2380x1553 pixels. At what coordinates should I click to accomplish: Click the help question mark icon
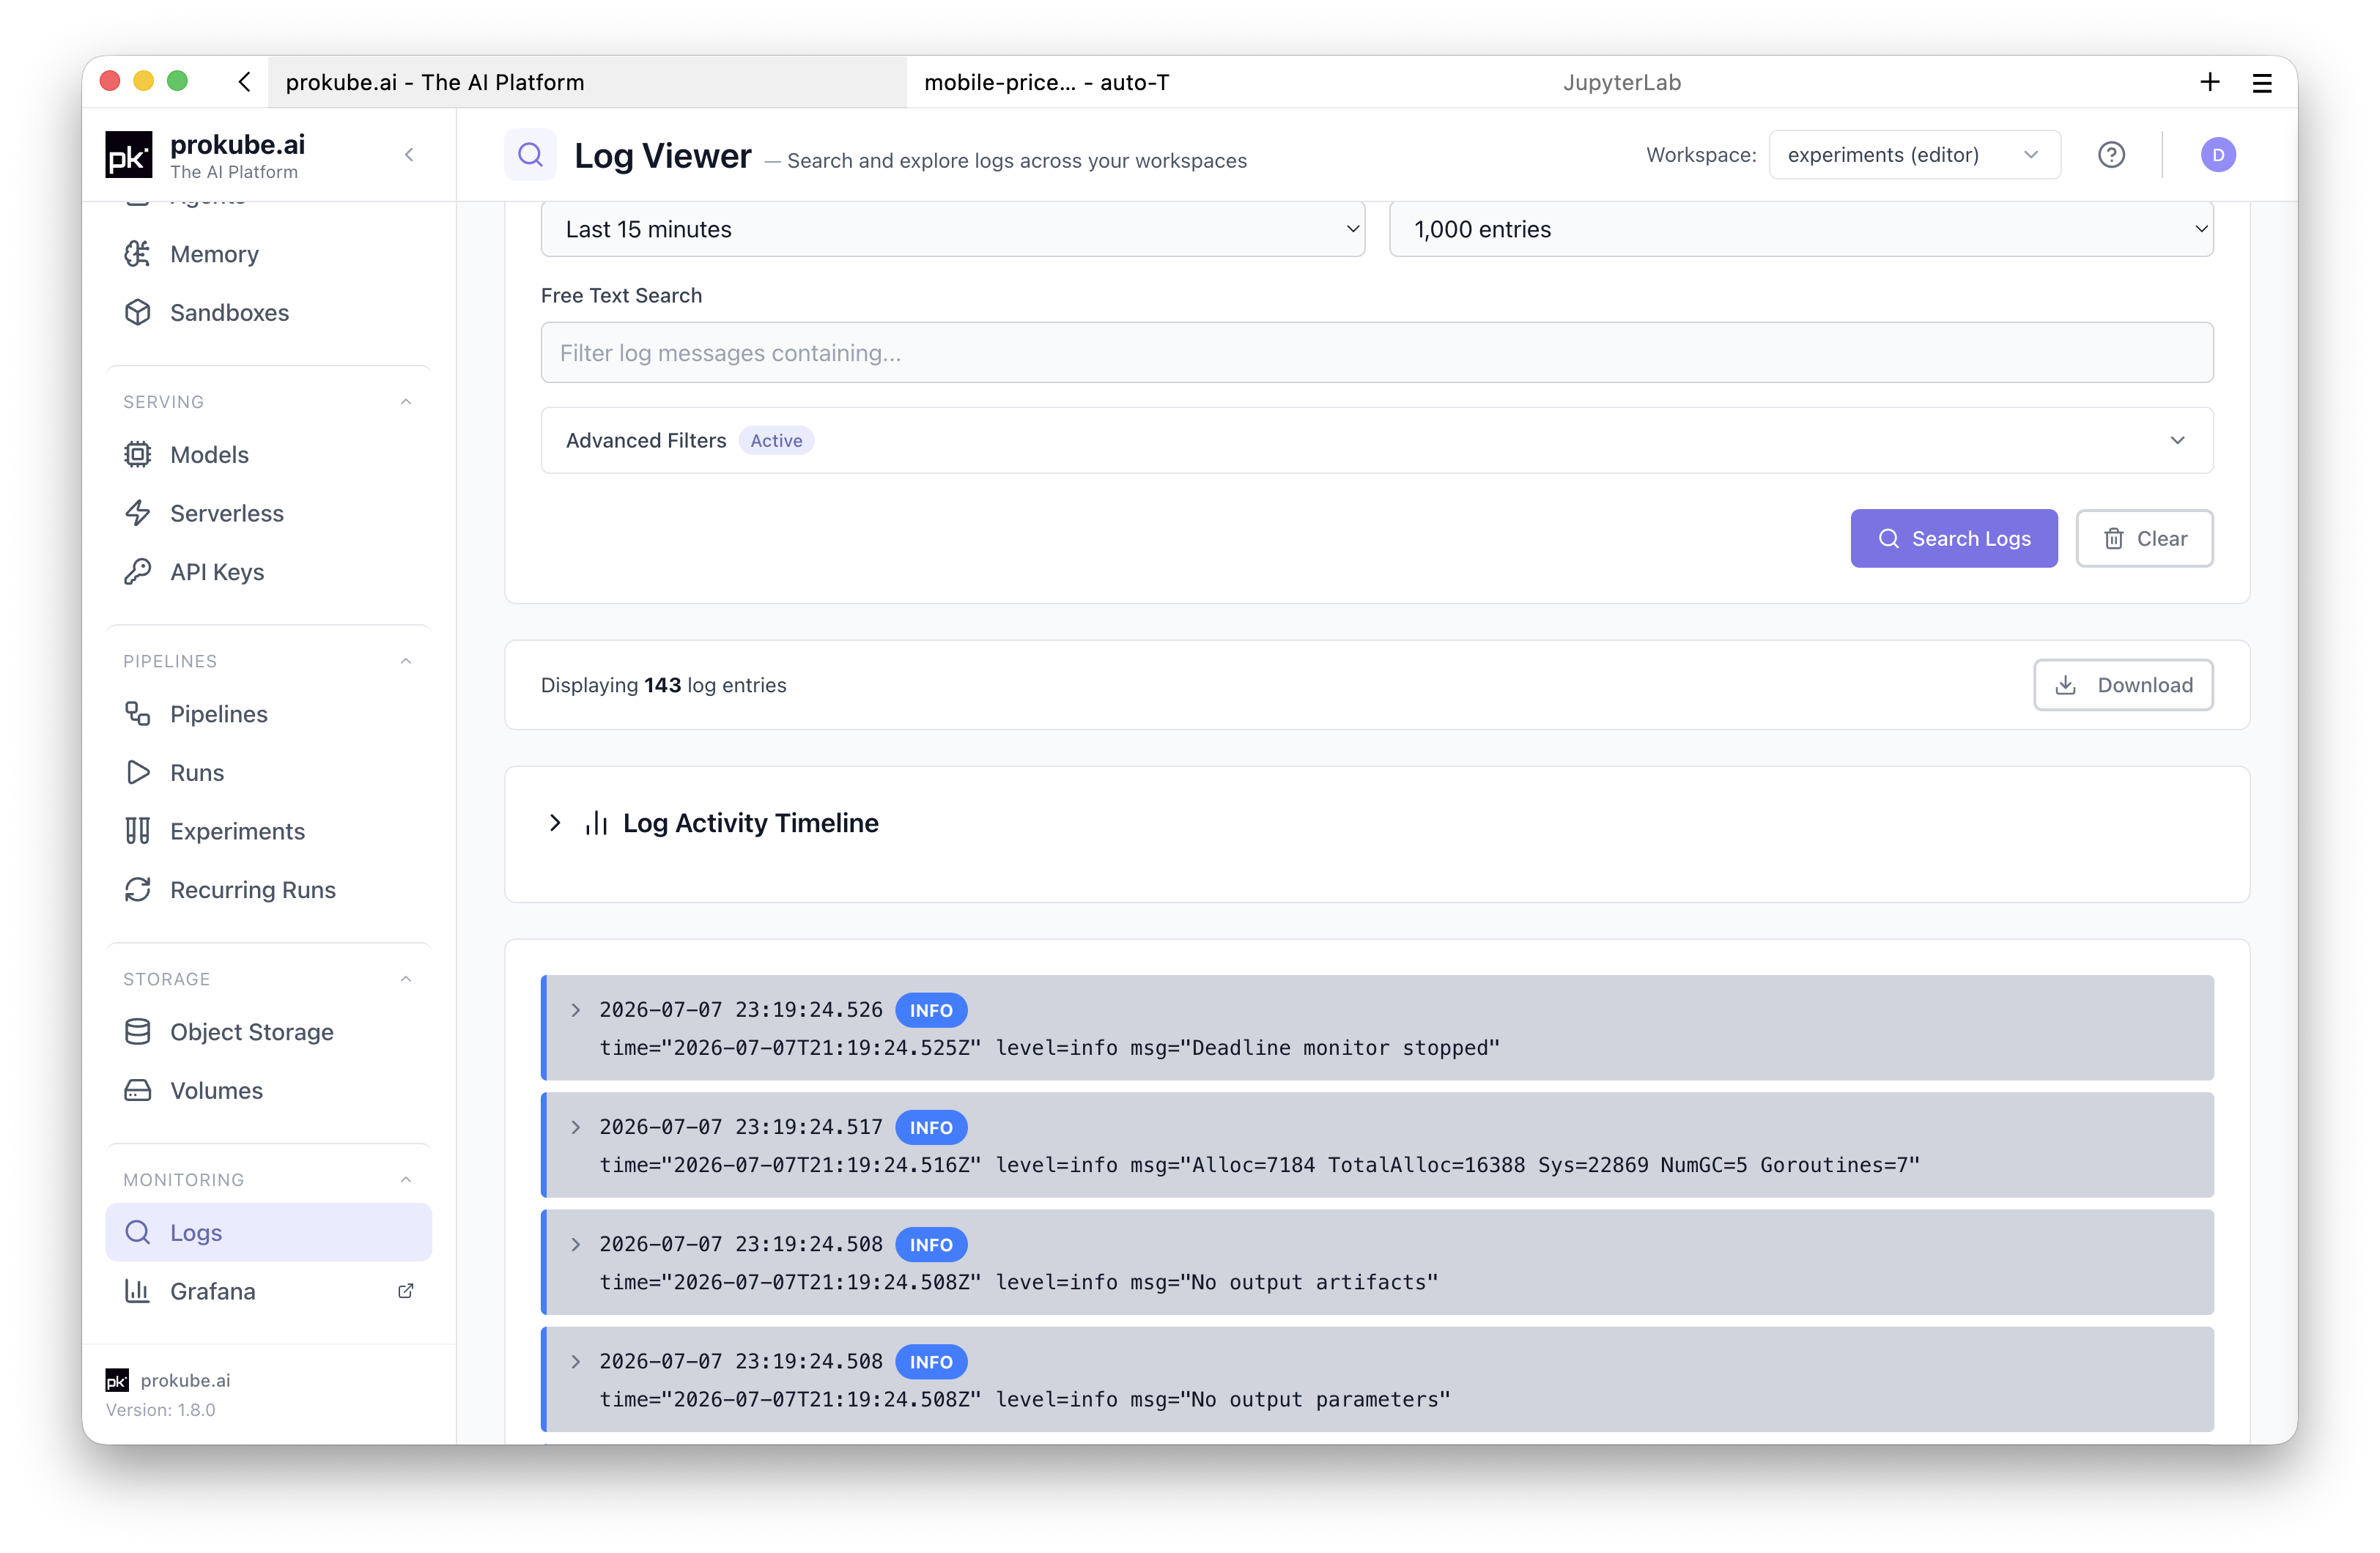tap(2111, 155)
